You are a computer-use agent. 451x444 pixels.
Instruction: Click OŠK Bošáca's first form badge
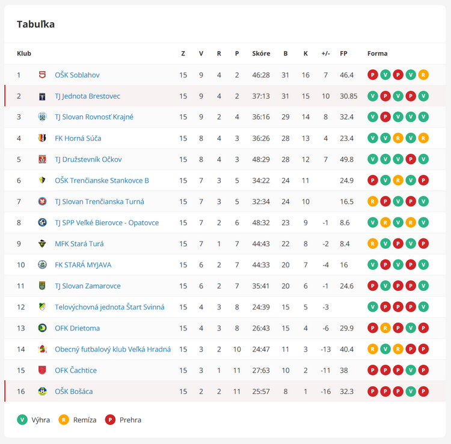click(x=373, y=391)
